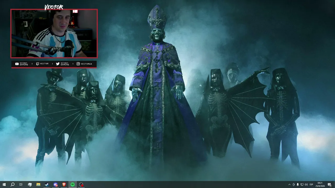335x188 pixels.
Task: Open Steam from the taskbar
Action: coord(47,185)
